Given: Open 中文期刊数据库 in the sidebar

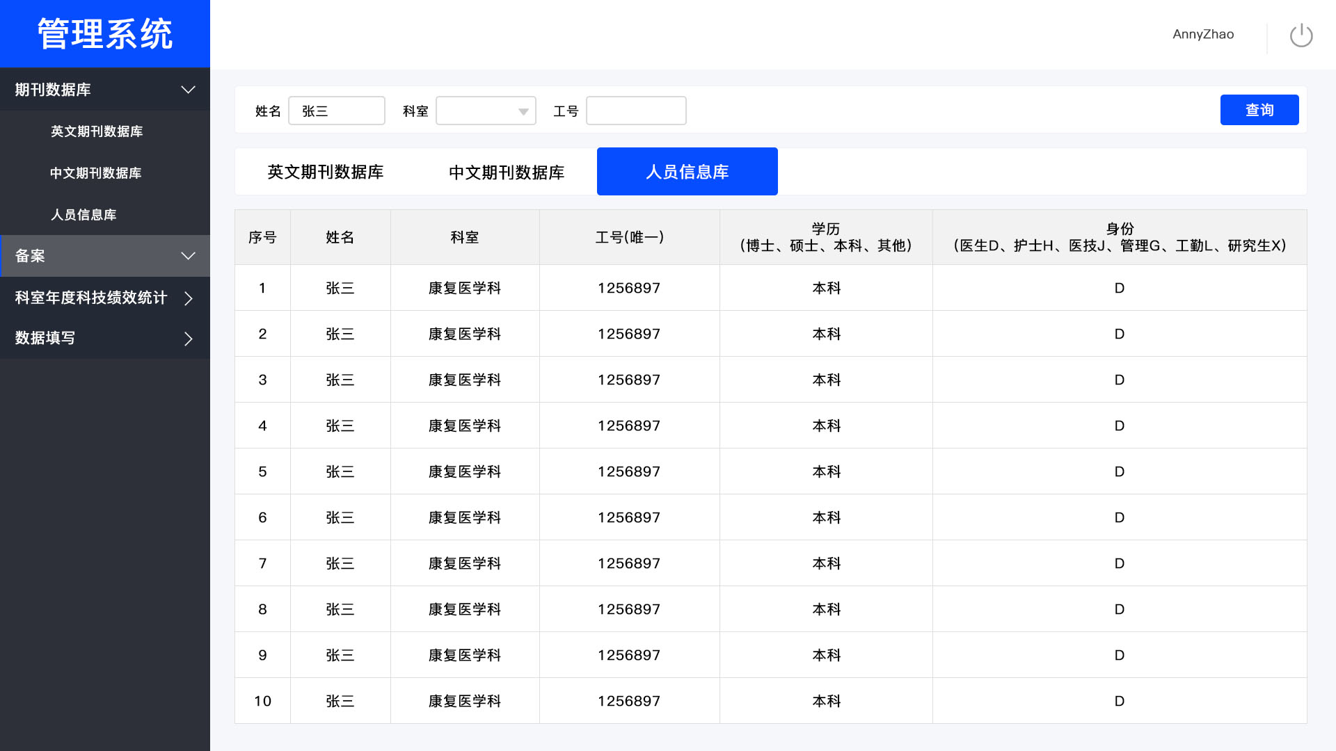Looking at the screenshot, I should point(96,173).
